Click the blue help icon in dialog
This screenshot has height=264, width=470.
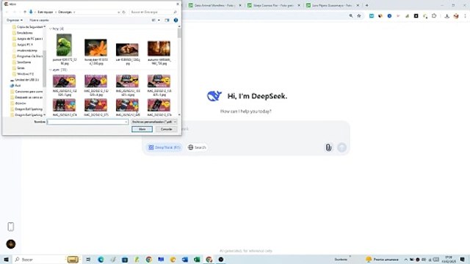point(176,20)
